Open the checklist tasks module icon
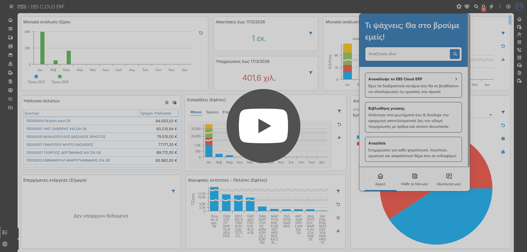The height and width of the screenshot is (252, 527). (10, 99)
